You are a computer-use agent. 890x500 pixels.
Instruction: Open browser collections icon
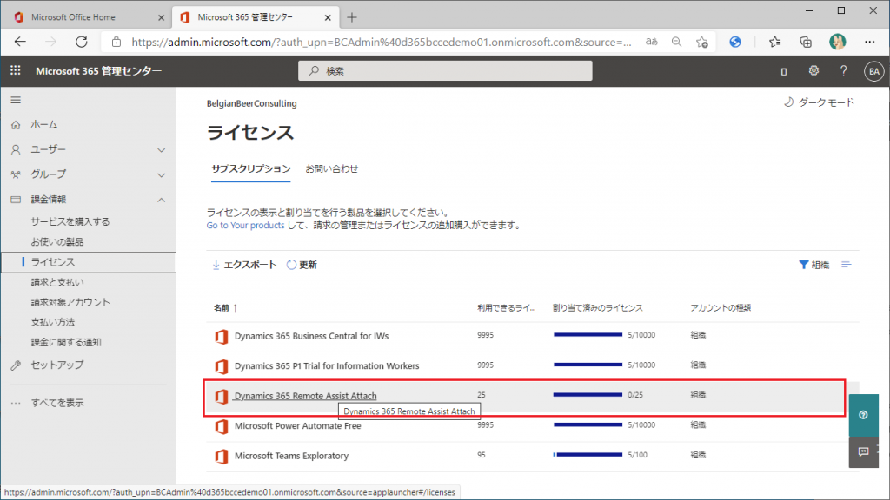(x=806, y=42)
